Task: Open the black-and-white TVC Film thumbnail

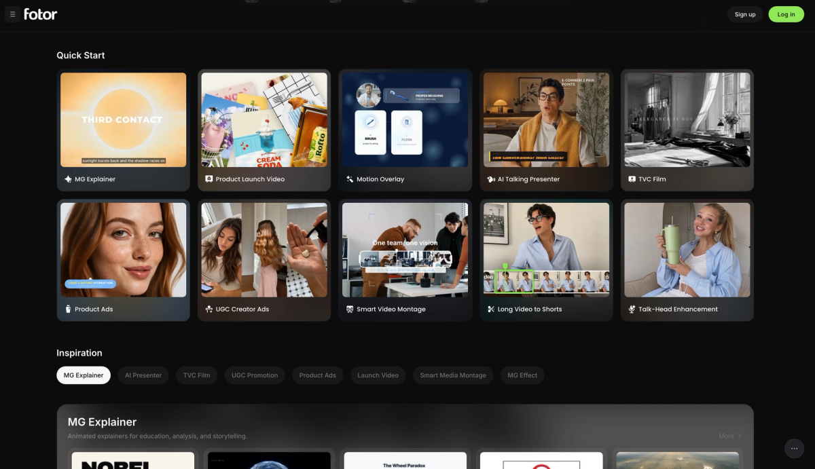Action: [687, 119]
